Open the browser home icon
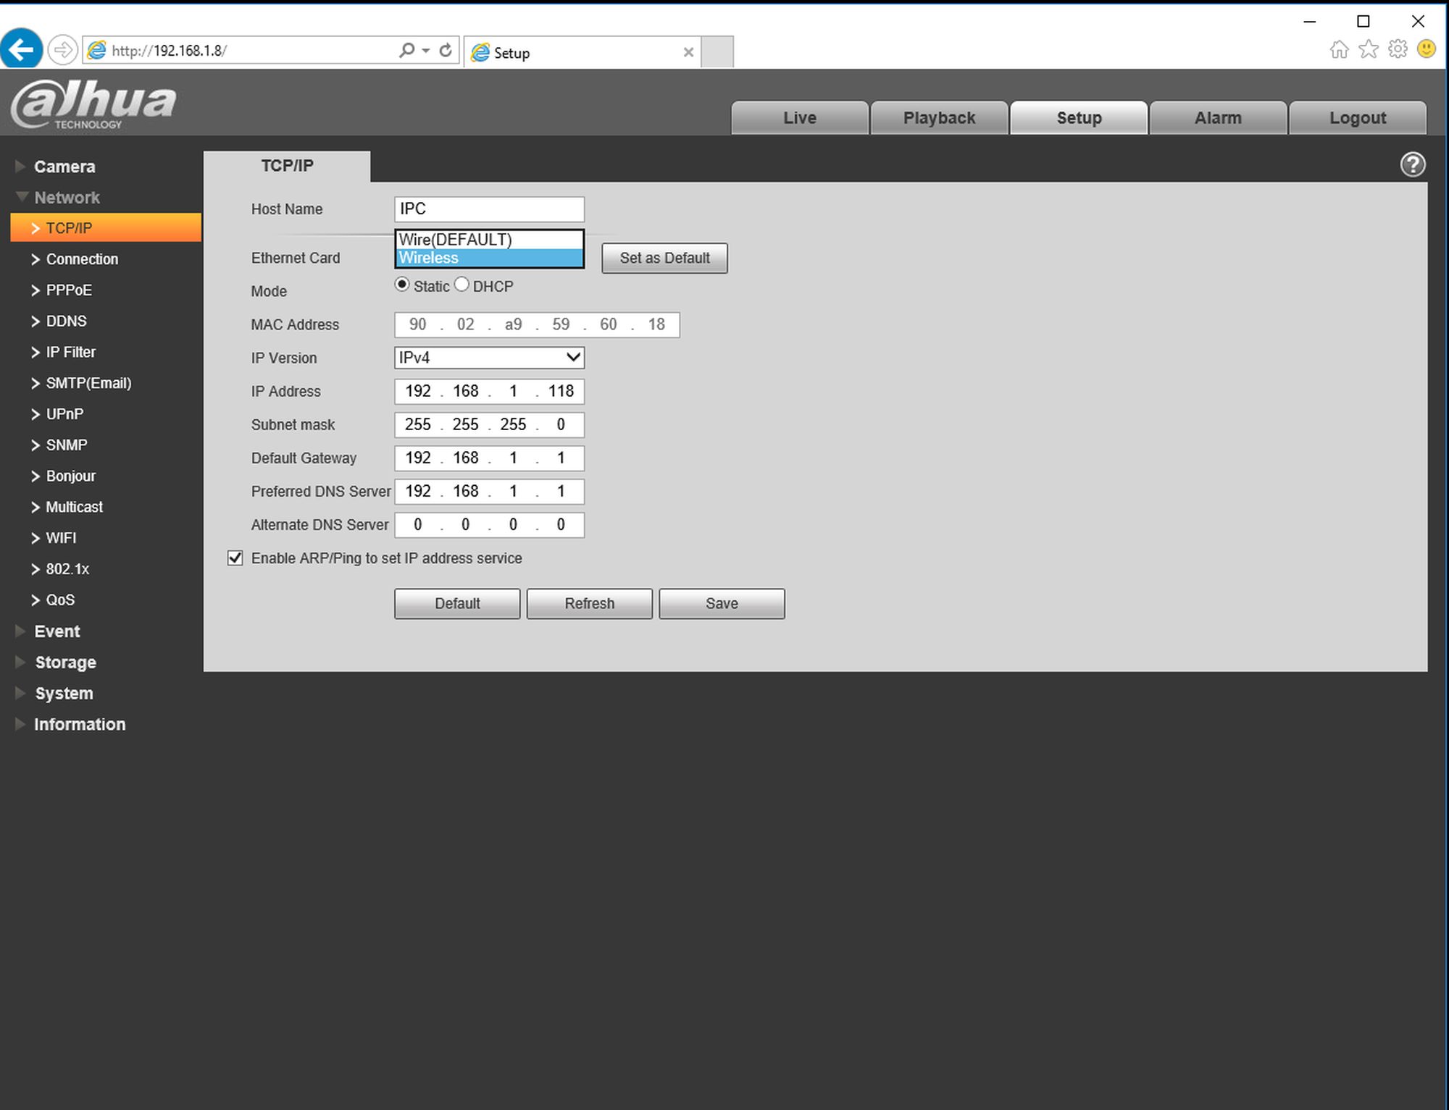The height and width of the screenshot is (1110, 1449). point(1339,49)
